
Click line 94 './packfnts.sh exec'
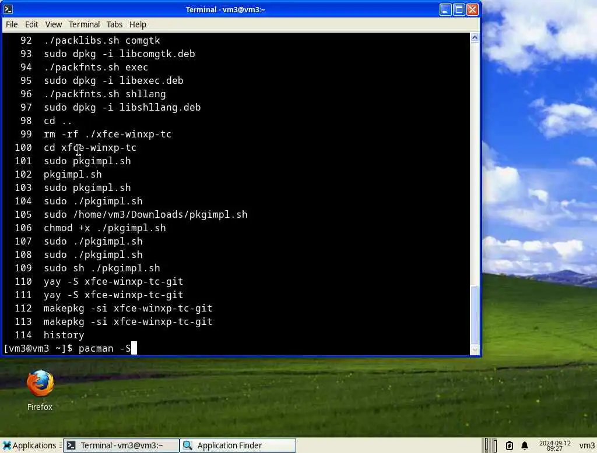(x=96, y=68)
